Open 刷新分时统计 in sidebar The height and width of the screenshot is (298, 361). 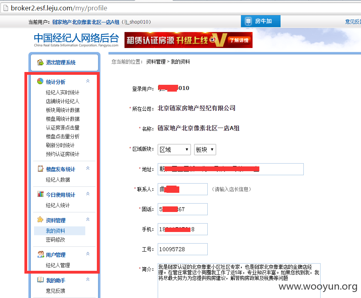(x=60, y=145)
